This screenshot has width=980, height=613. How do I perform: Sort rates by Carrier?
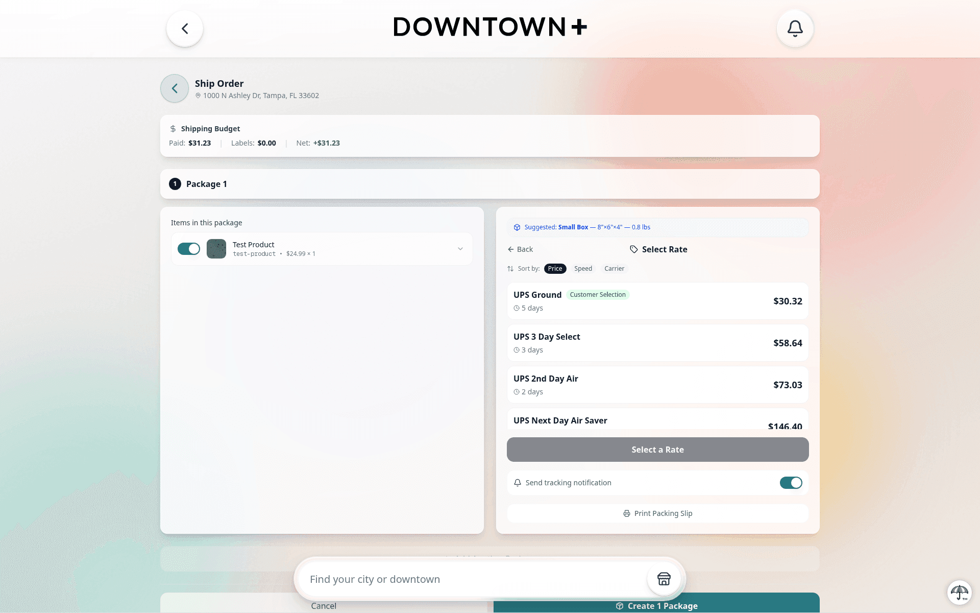(614, 269)
